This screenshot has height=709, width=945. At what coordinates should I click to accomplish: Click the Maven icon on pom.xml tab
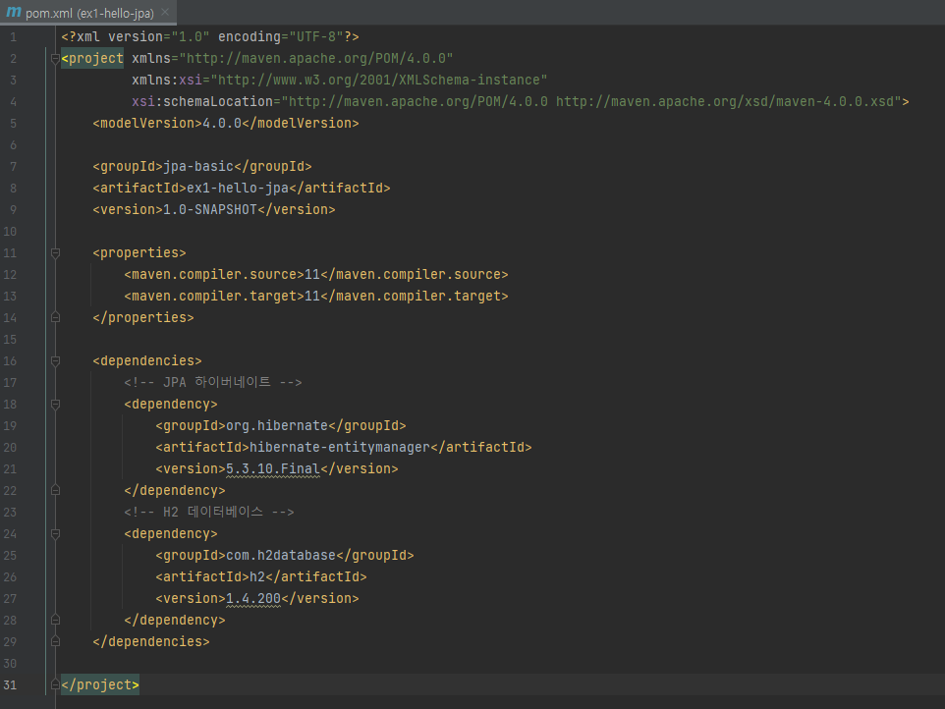click(x=13, y=12)
